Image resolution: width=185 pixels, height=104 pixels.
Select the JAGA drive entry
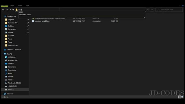pyautogui.click(x=15, y=90)
